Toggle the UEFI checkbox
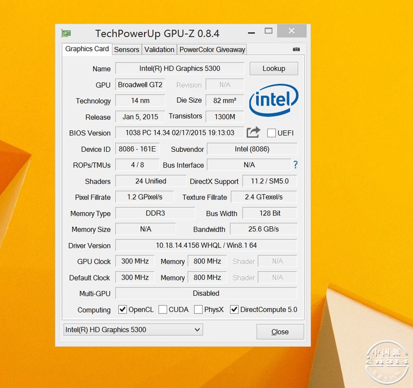Screen dimensions: 413x388 click(272, 133)
